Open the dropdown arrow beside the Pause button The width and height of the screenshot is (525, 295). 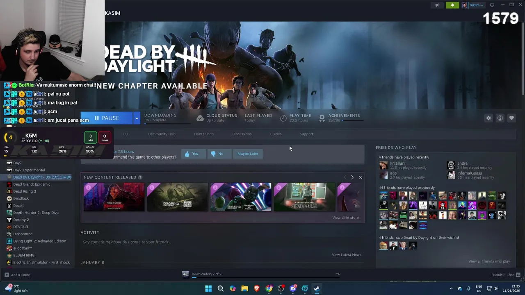pyautogui.click(x=137, y=118)
